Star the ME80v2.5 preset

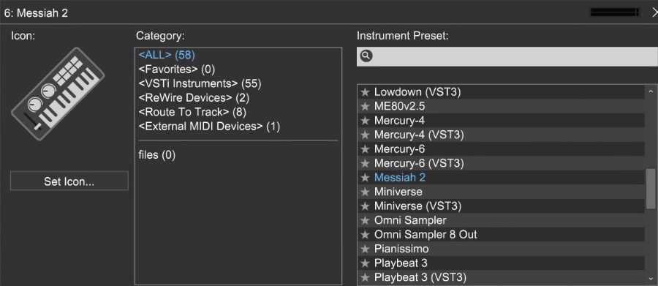(x=365, y=106)
